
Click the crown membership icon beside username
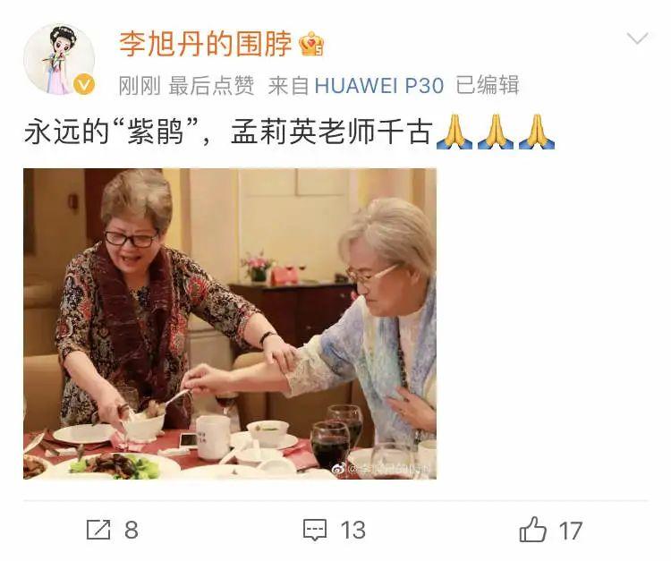click(311, 44)
